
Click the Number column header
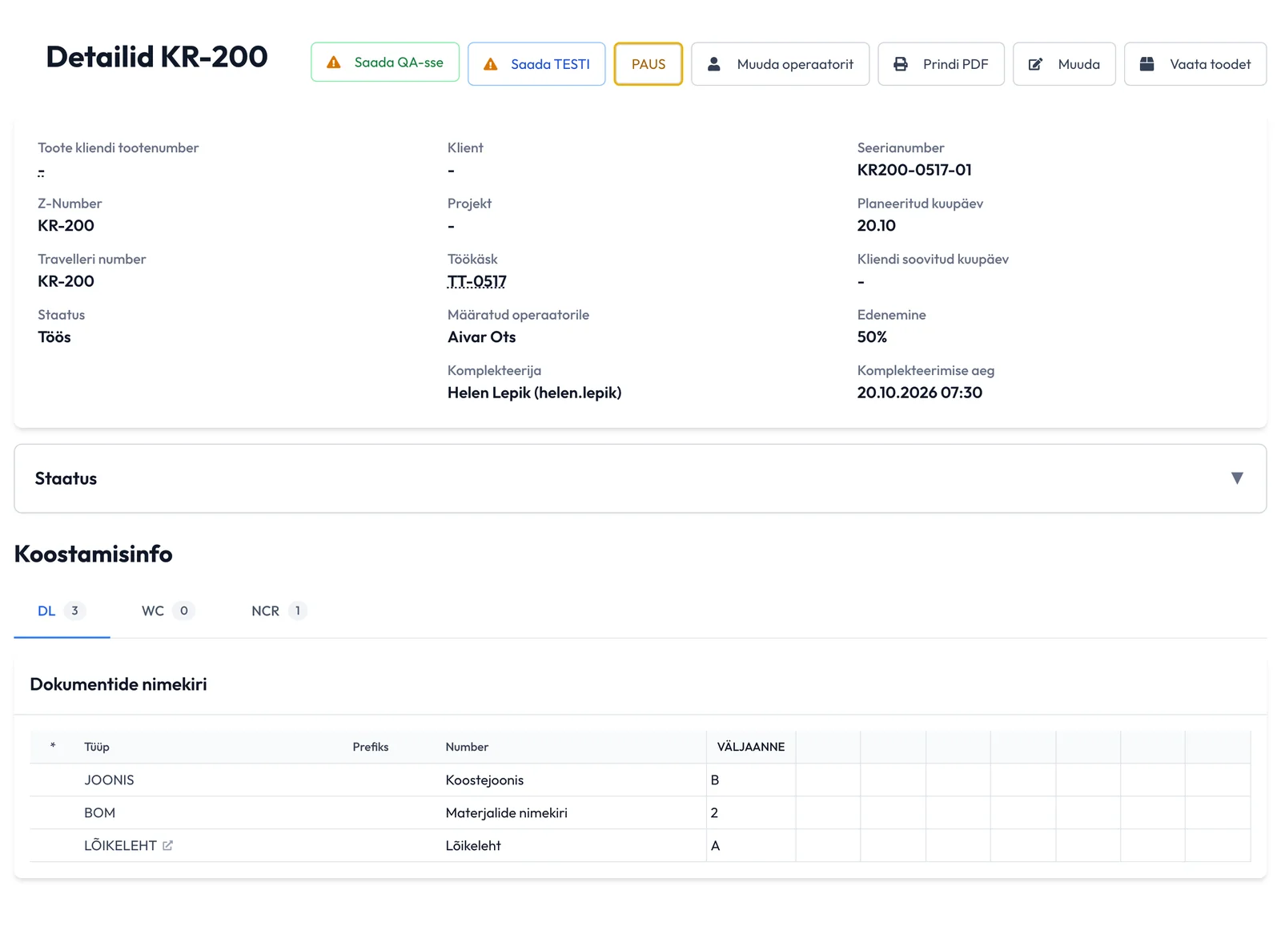pyautogui.click(x=467, y=747)
